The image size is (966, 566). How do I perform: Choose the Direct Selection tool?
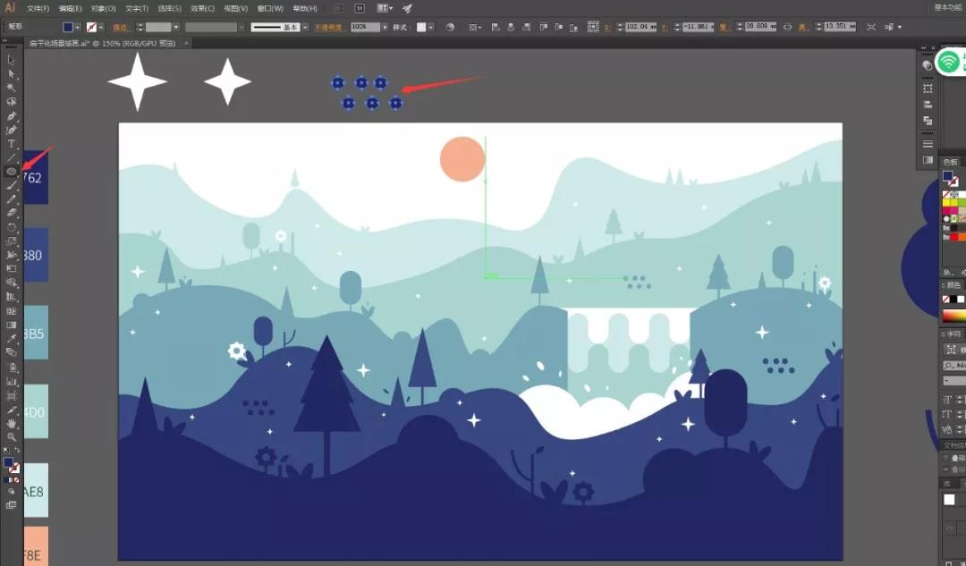tap(12, 73)
